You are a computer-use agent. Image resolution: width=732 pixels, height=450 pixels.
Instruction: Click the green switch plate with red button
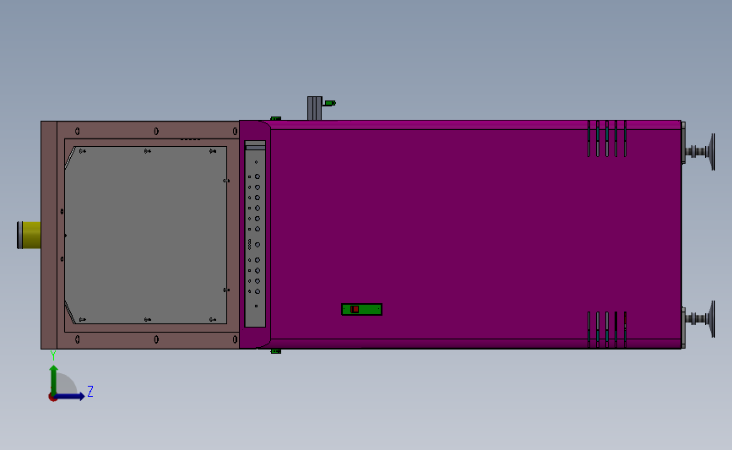[362, 310]
